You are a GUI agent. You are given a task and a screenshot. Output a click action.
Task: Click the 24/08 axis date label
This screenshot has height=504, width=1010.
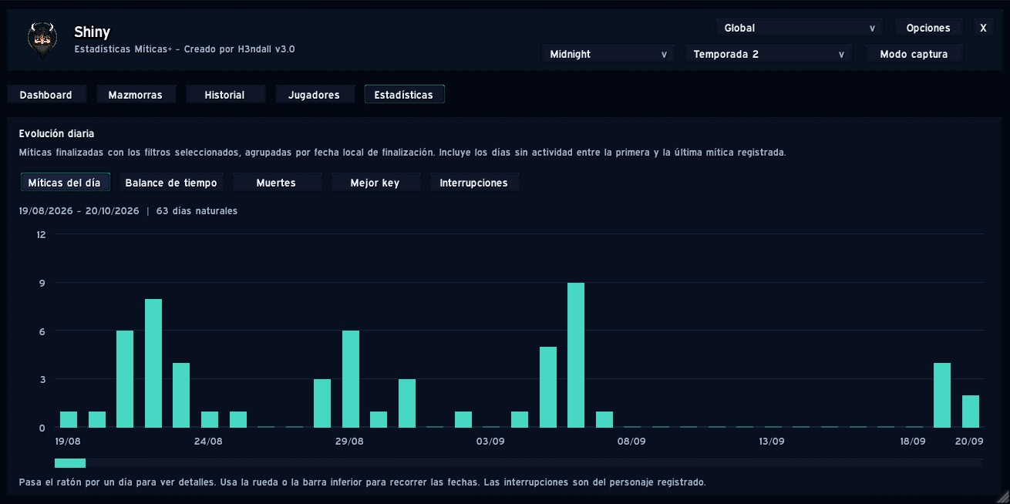(x=209, y=442)
